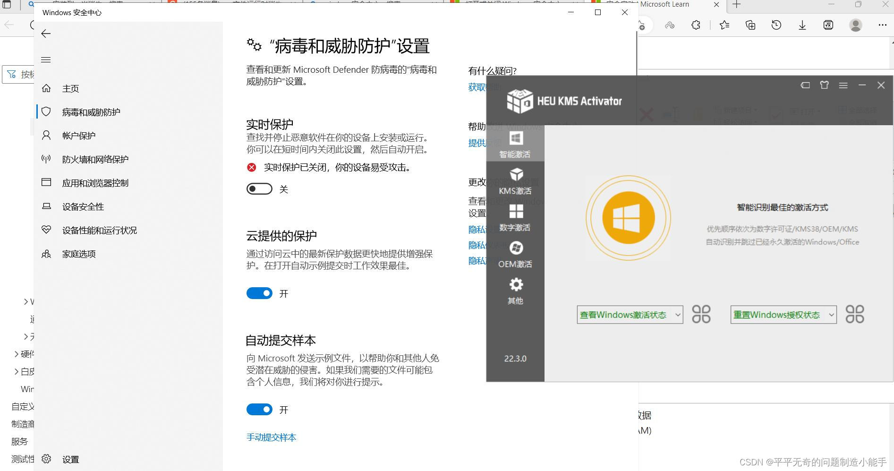The width and height of the screenshot is (894, 471).
Task: Click the orange Windows smart activation button
Action: point(628,218)
